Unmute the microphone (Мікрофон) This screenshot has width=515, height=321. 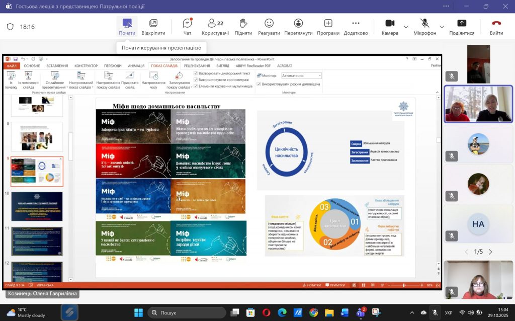coord(424,27)
